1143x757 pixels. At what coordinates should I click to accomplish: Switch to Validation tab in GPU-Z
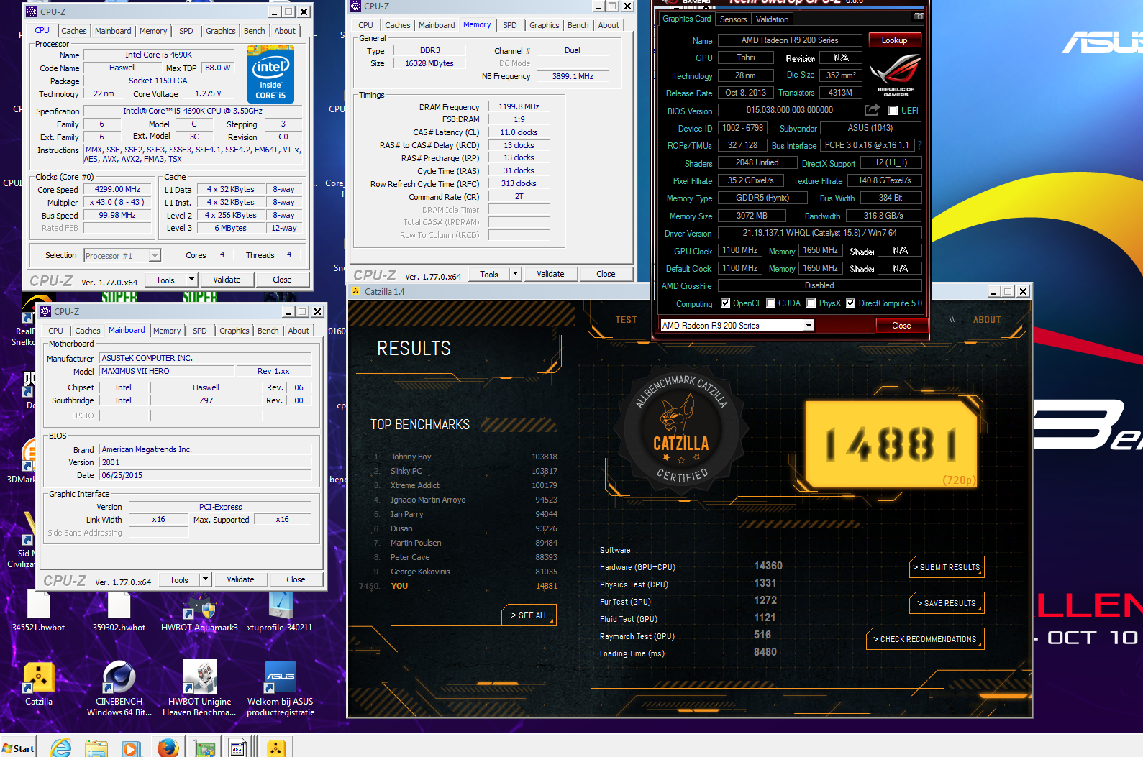[772, 19]
